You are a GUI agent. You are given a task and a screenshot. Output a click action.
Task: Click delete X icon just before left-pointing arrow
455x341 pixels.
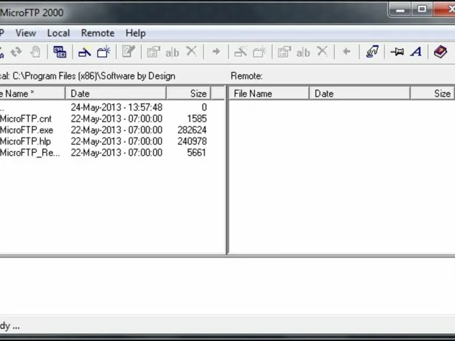(x=322, y=52)
